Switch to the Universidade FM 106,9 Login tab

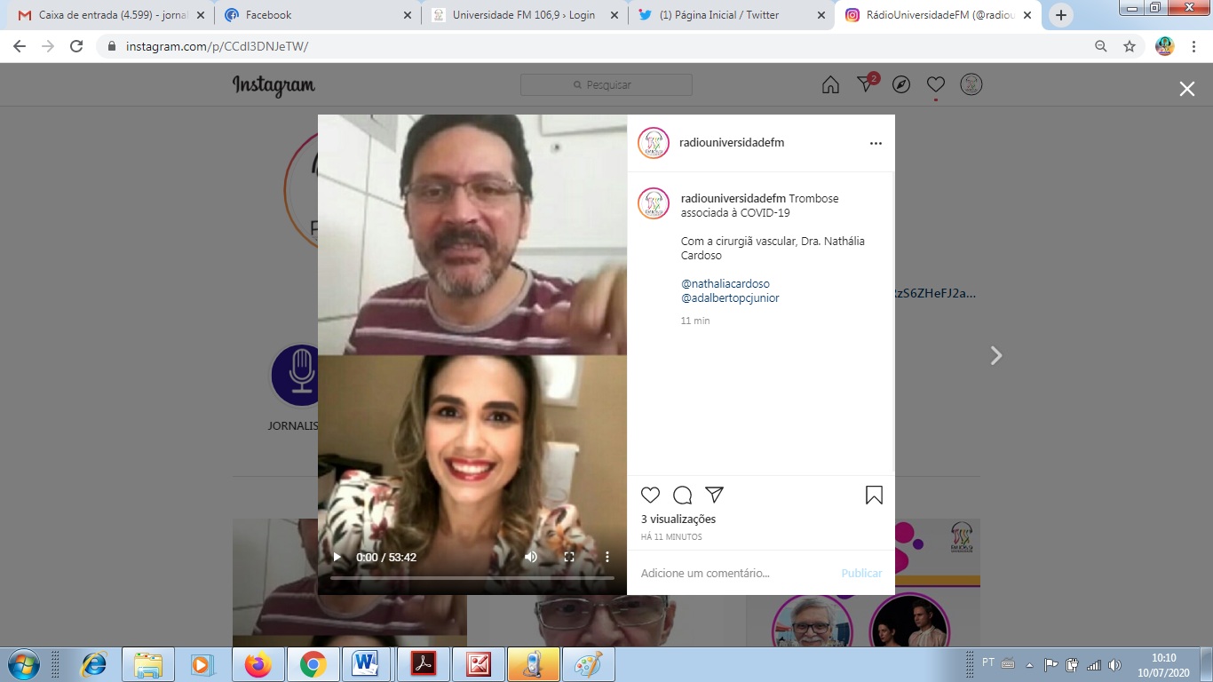tap(524, 15)
